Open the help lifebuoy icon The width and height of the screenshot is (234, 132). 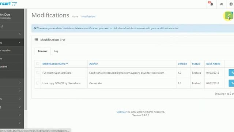pyautogui.click(x=231, y=4)
